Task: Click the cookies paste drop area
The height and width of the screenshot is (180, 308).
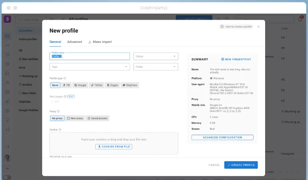Action: point(114,143)
